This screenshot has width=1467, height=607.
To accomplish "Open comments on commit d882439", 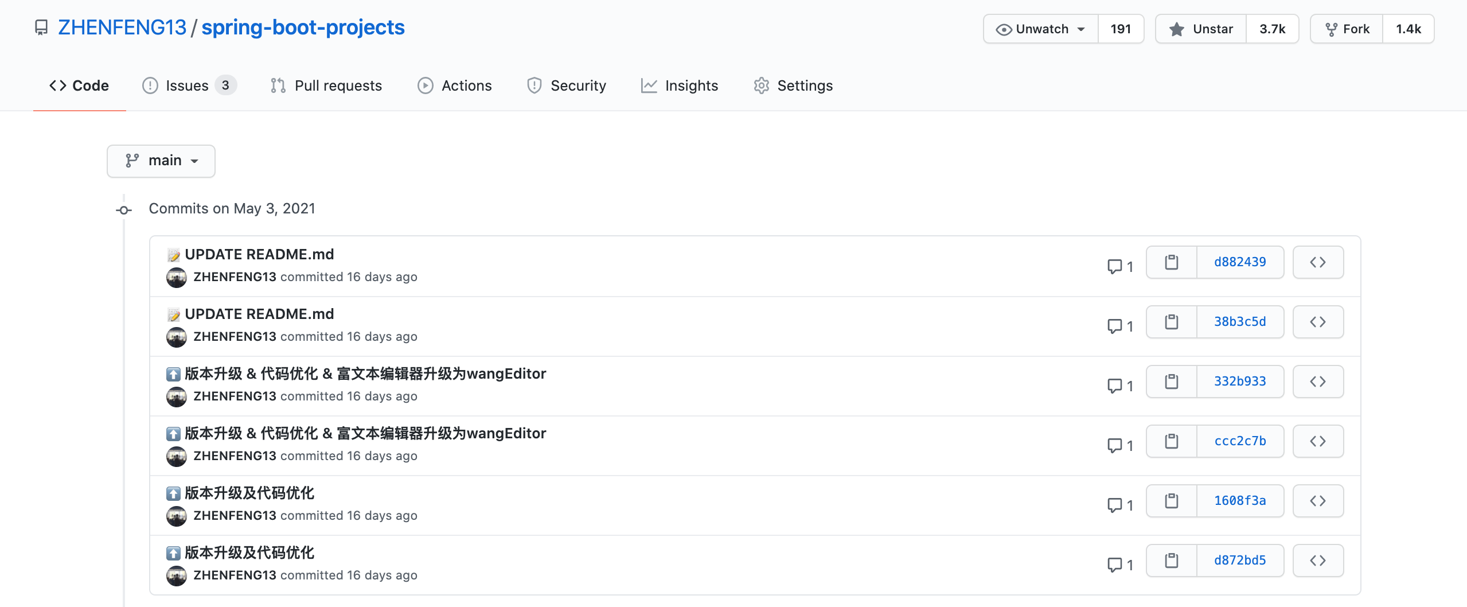I will click(x=1120, y=266).
